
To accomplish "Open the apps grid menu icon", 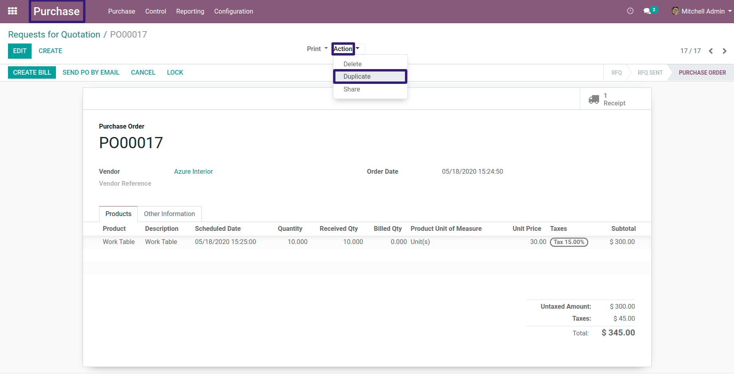I will [12, 11].
